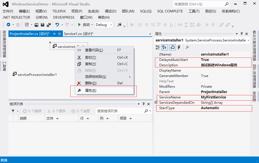This screenshot has width=259, height=163.
Task: Show properties in alphabetical order
Action: pos(165,47)
